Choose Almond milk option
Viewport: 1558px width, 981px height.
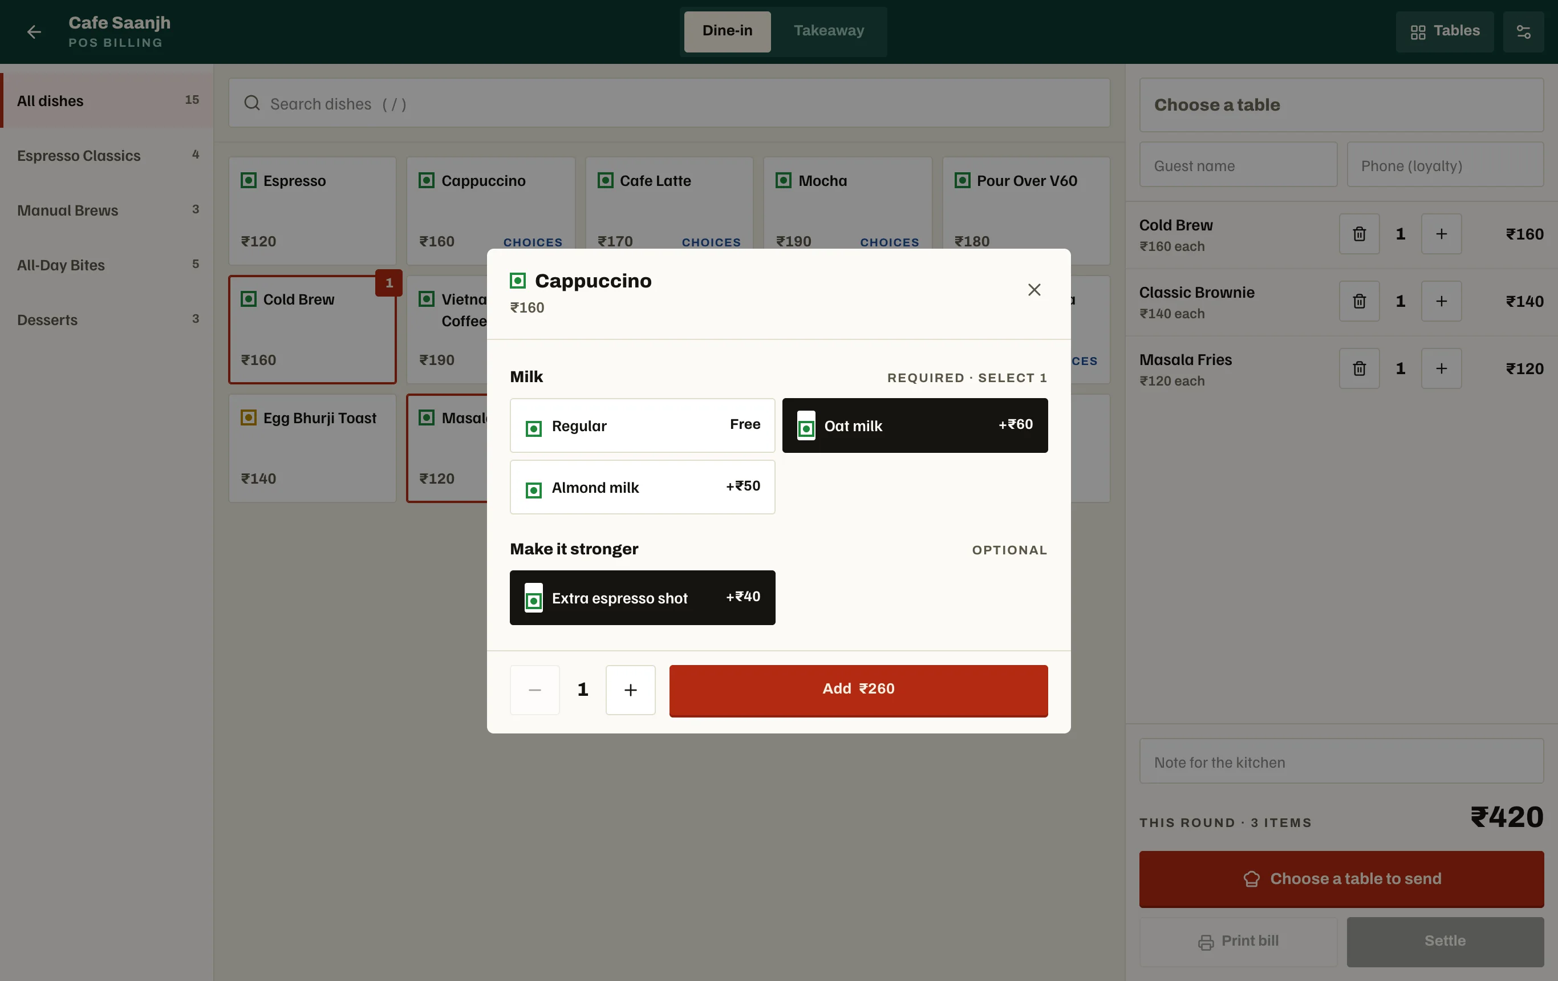642,487
